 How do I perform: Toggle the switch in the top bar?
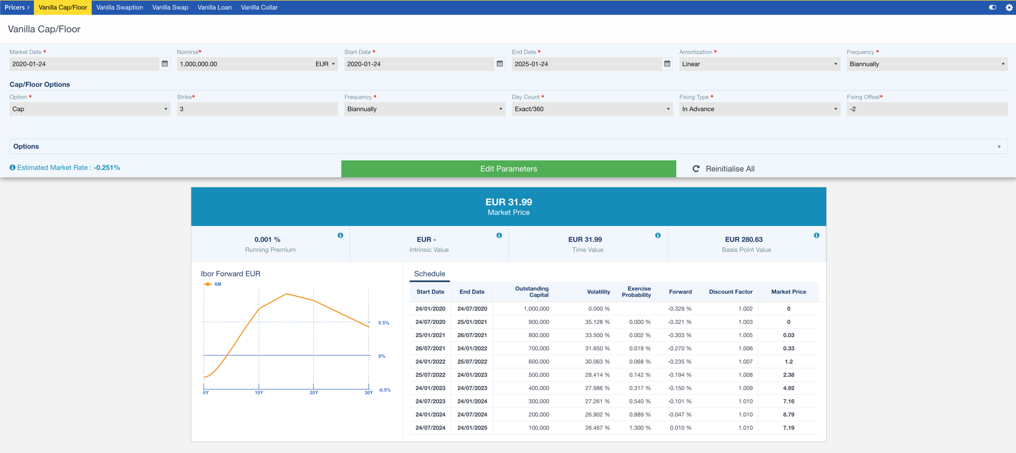[992, 7]
